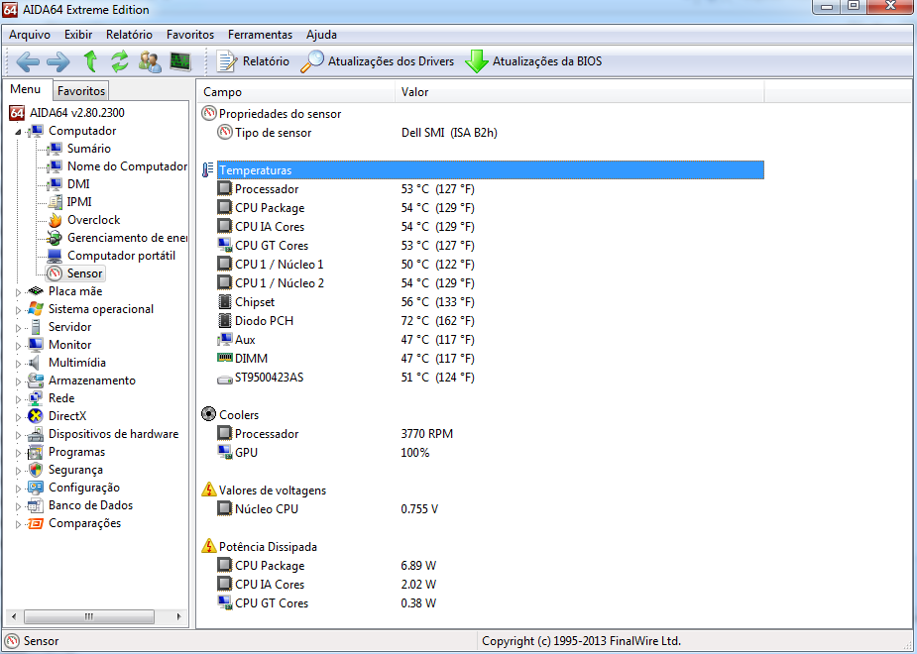Image resolution: width=917 pixels, height=654 pixels.
Task: Select Nome do Computador tree item
Action: [127, 166]
